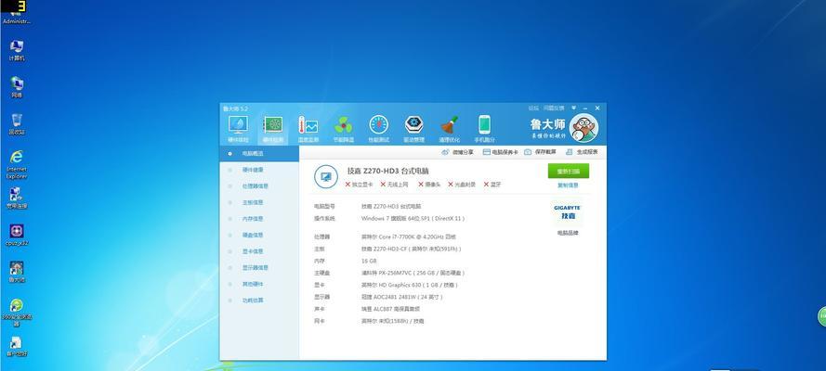Click the round monitor icon beside the PC name

pyautogui.click(x=326, y=176)
